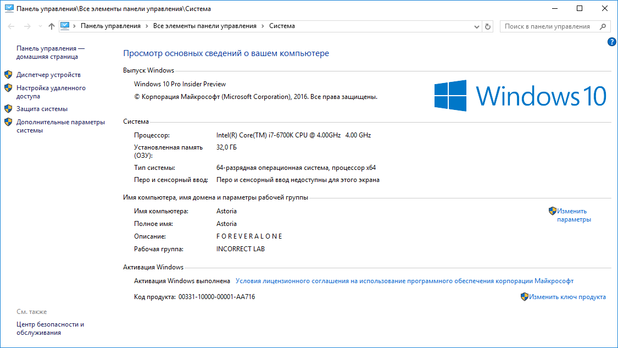The height and width of the screenshot is (348, 618).
Task: Open 'Настройка удаленного доступа' link
Action: tap(51, 92)
